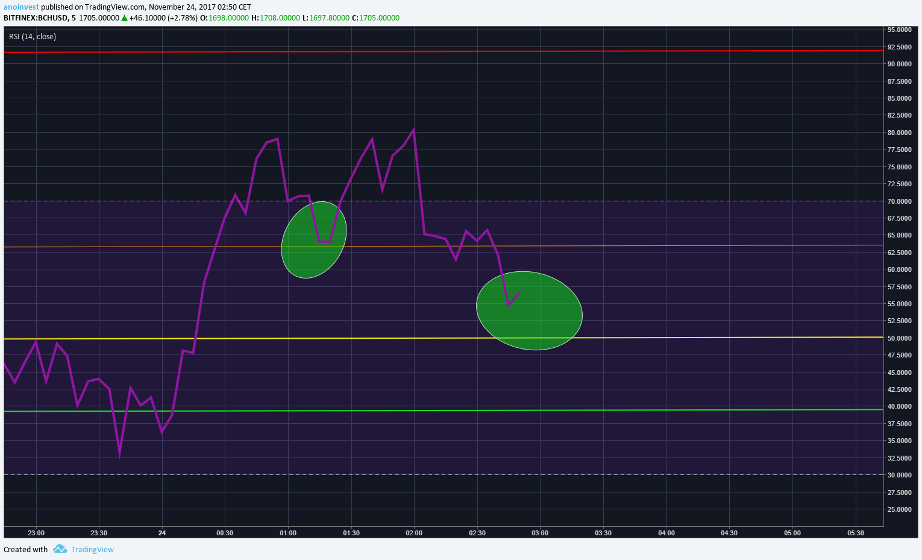This screenshot has height=560, width=922.
Task: Click the change value +46.10000 (+2.78%)
Action: click(163, 18)
